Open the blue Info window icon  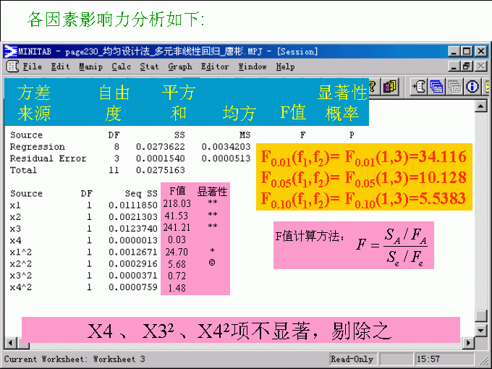coord(472,87)
